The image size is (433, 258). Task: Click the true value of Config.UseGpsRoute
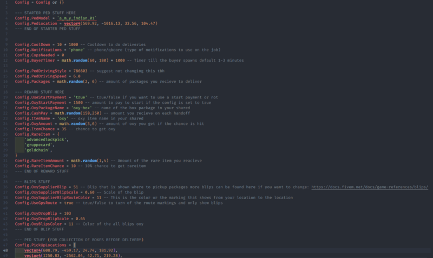69,203
